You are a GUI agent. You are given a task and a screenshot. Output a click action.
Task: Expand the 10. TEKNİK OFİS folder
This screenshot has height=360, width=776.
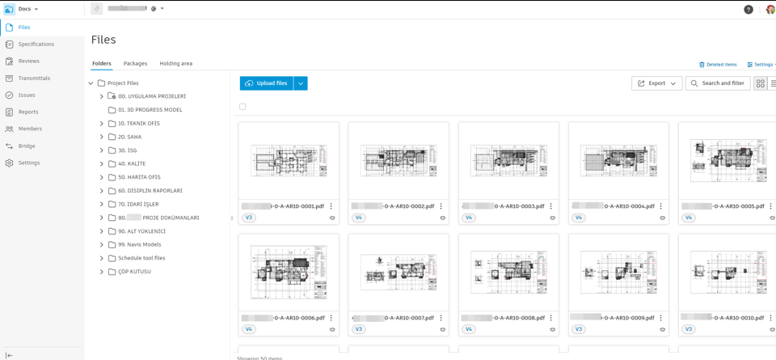click(102, 124)
